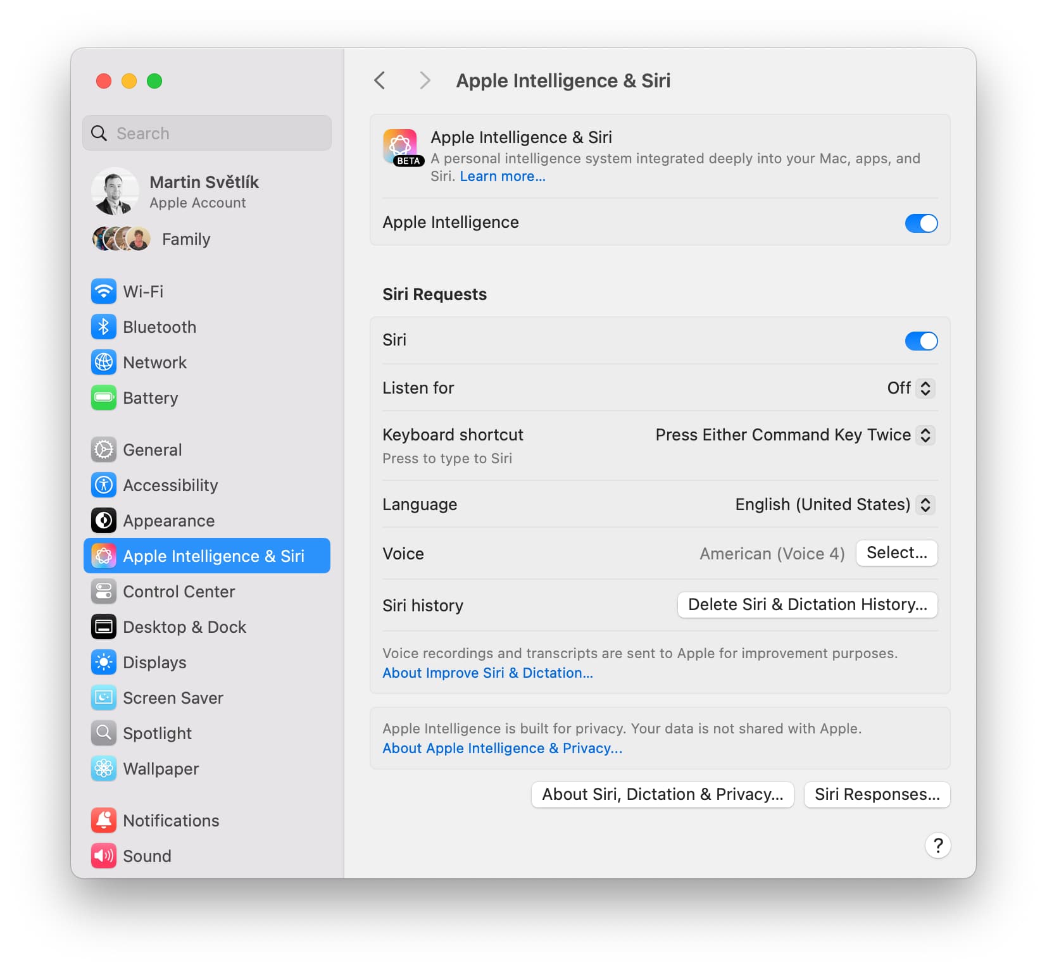Image resolution: width=1047 pixels, height=972 pixels.
Task: Click Delete Siri & Dictation History button
Action: (807, 605)
